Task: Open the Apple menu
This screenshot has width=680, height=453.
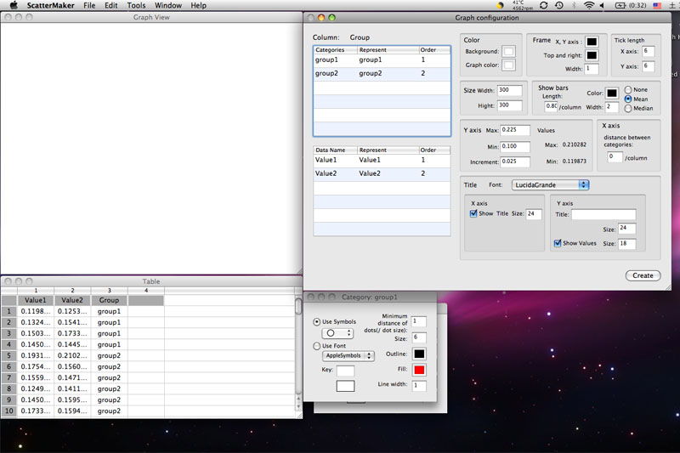Action: coord(14,5)
